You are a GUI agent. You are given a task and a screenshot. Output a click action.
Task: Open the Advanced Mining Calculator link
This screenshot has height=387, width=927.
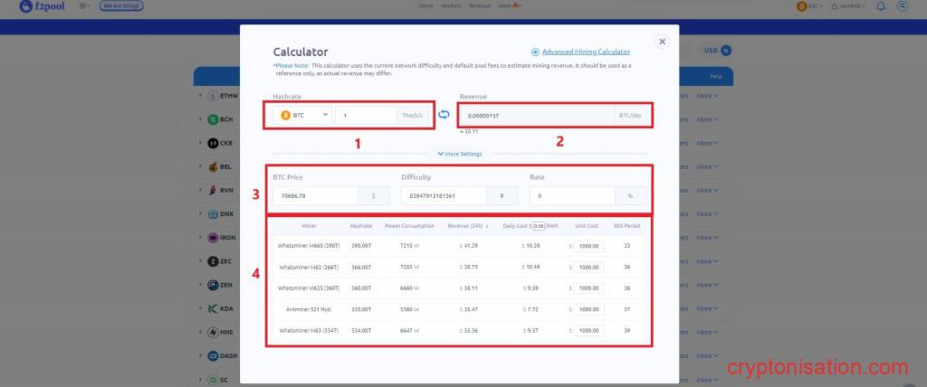(x=592, y=52)
